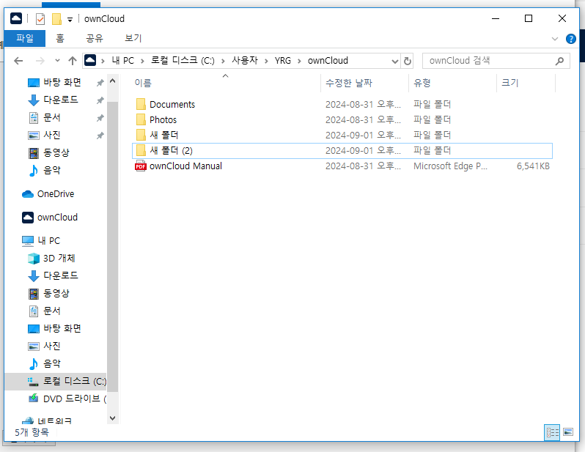Select the ownCloud Manual file name
Viewport: 585px width, 452px height.
point(185,166)
